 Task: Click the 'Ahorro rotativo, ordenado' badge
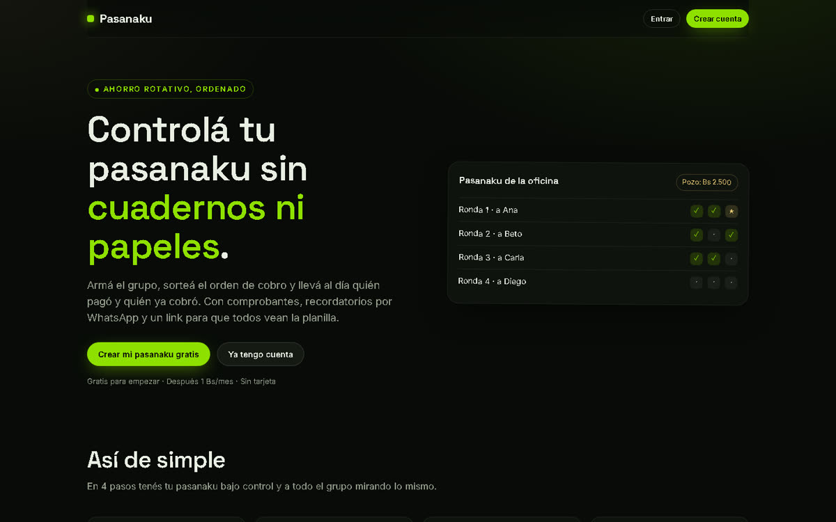(171, 89)
